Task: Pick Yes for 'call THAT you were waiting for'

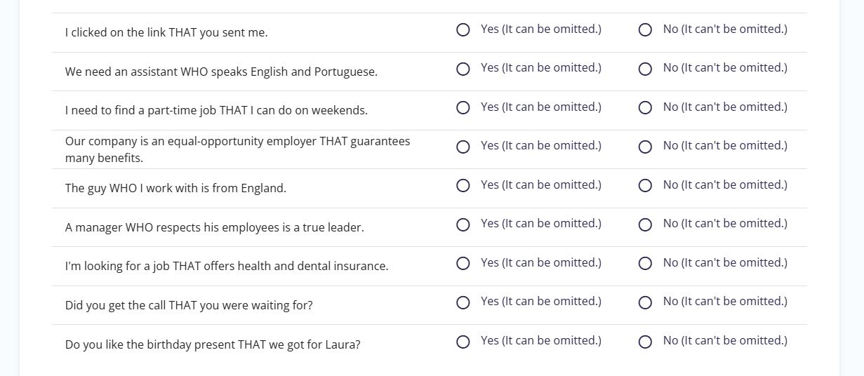Action: pos(463,303)
